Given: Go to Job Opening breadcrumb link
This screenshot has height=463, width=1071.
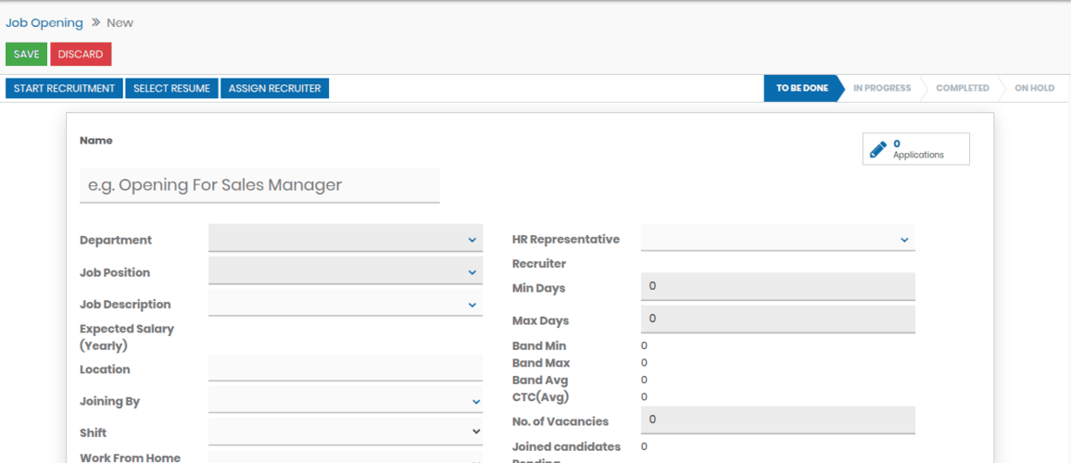Looking at the screenshot, I should tap(44, 23).
